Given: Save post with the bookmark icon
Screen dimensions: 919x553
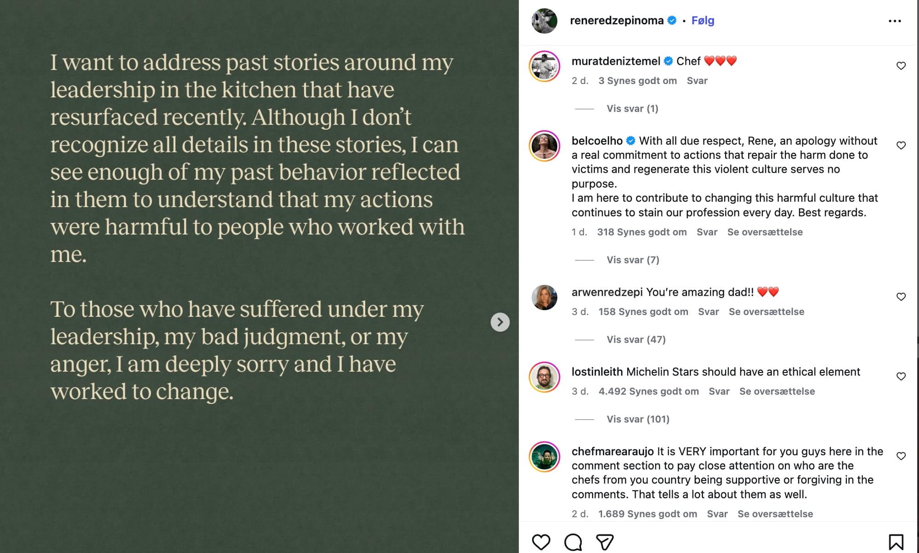Looking at the screenshot, I should 896,542.
